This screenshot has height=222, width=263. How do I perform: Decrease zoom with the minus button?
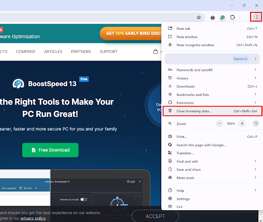(x=219, y=124)
